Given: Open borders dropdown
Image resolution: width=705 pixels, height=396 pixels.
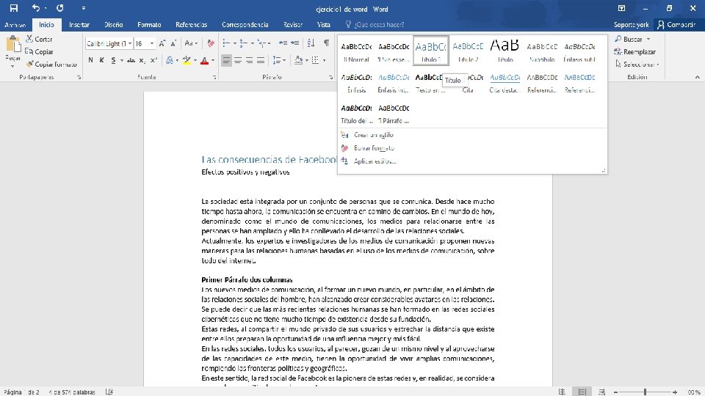Looking at the screenshot, I should coord(324,60).
